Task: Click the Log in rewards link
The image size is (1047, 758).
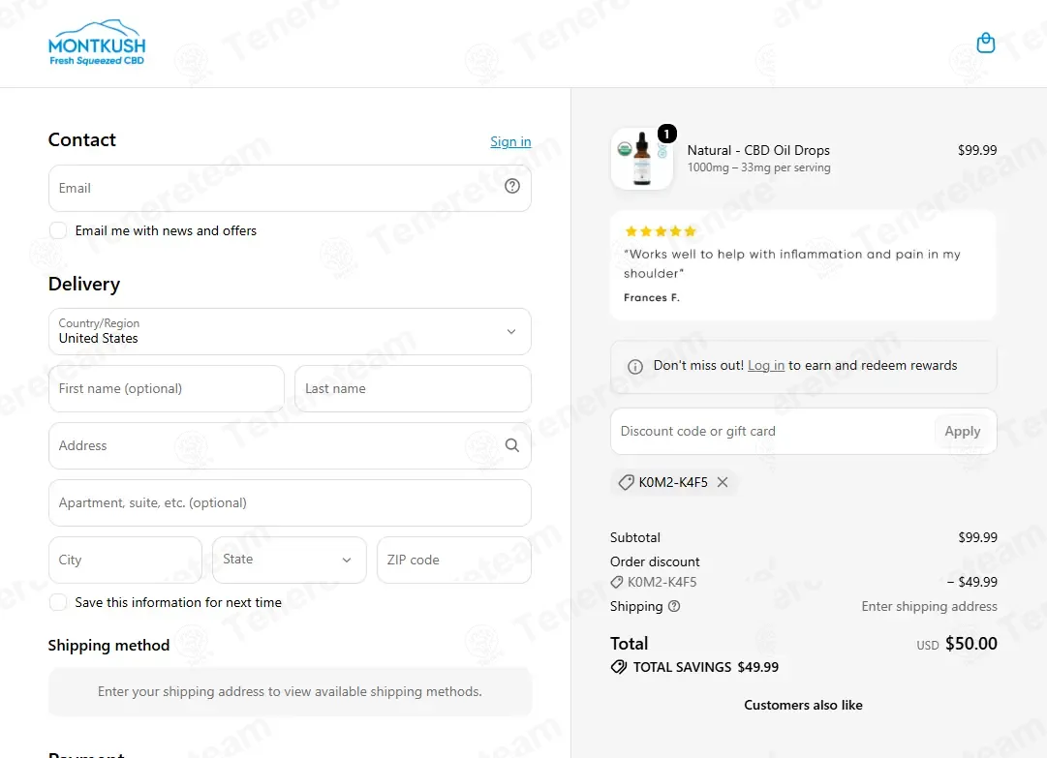Action: [x=766, y=365]
